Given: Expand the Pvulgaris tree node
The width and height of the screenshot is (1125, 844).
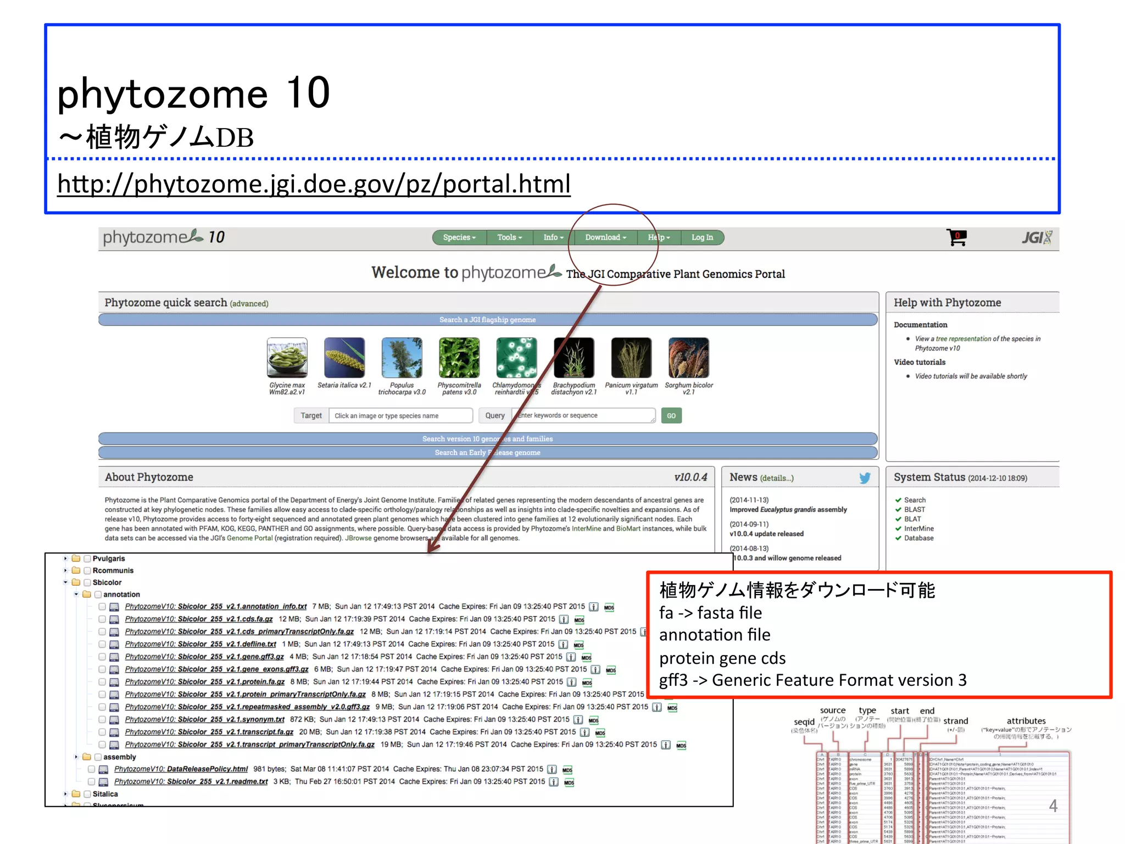Looking at the screenshot, I should [65, 559].
